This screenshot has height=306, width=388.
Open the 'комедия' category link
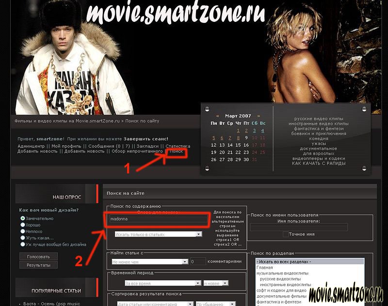pos(319,138)
